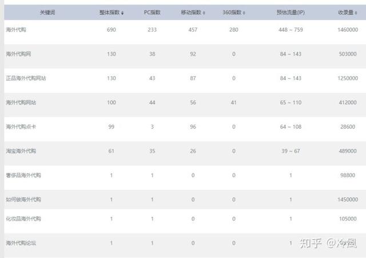Sort by 整体指数 arrow icon
Viewport: 366px width, 258px height.
point(123,13)
